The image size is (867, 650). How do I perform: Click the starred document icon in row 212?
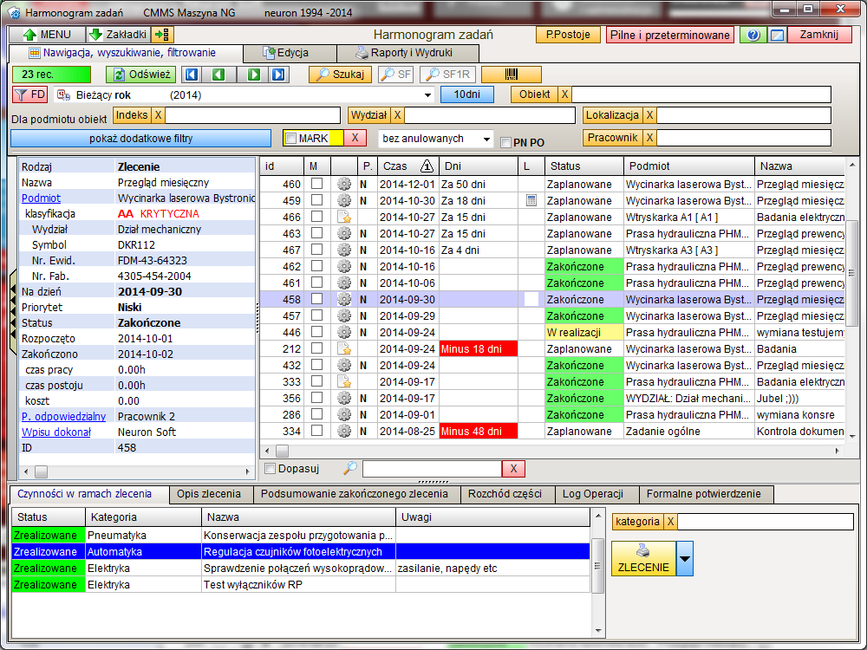pos(344,348)
